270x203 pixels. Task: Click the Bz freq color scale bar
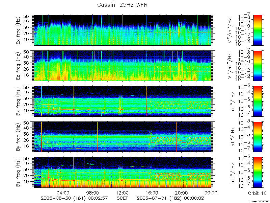coord(257,173)
